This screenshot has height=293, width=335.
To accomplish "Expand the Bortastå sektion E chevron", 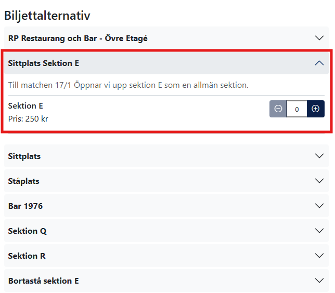I will click(x=319, y=281).
